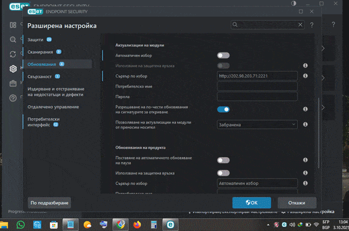Open Издирване и отстраняване на недостатъци section
349x231 pixels.
tap(56, 92)
